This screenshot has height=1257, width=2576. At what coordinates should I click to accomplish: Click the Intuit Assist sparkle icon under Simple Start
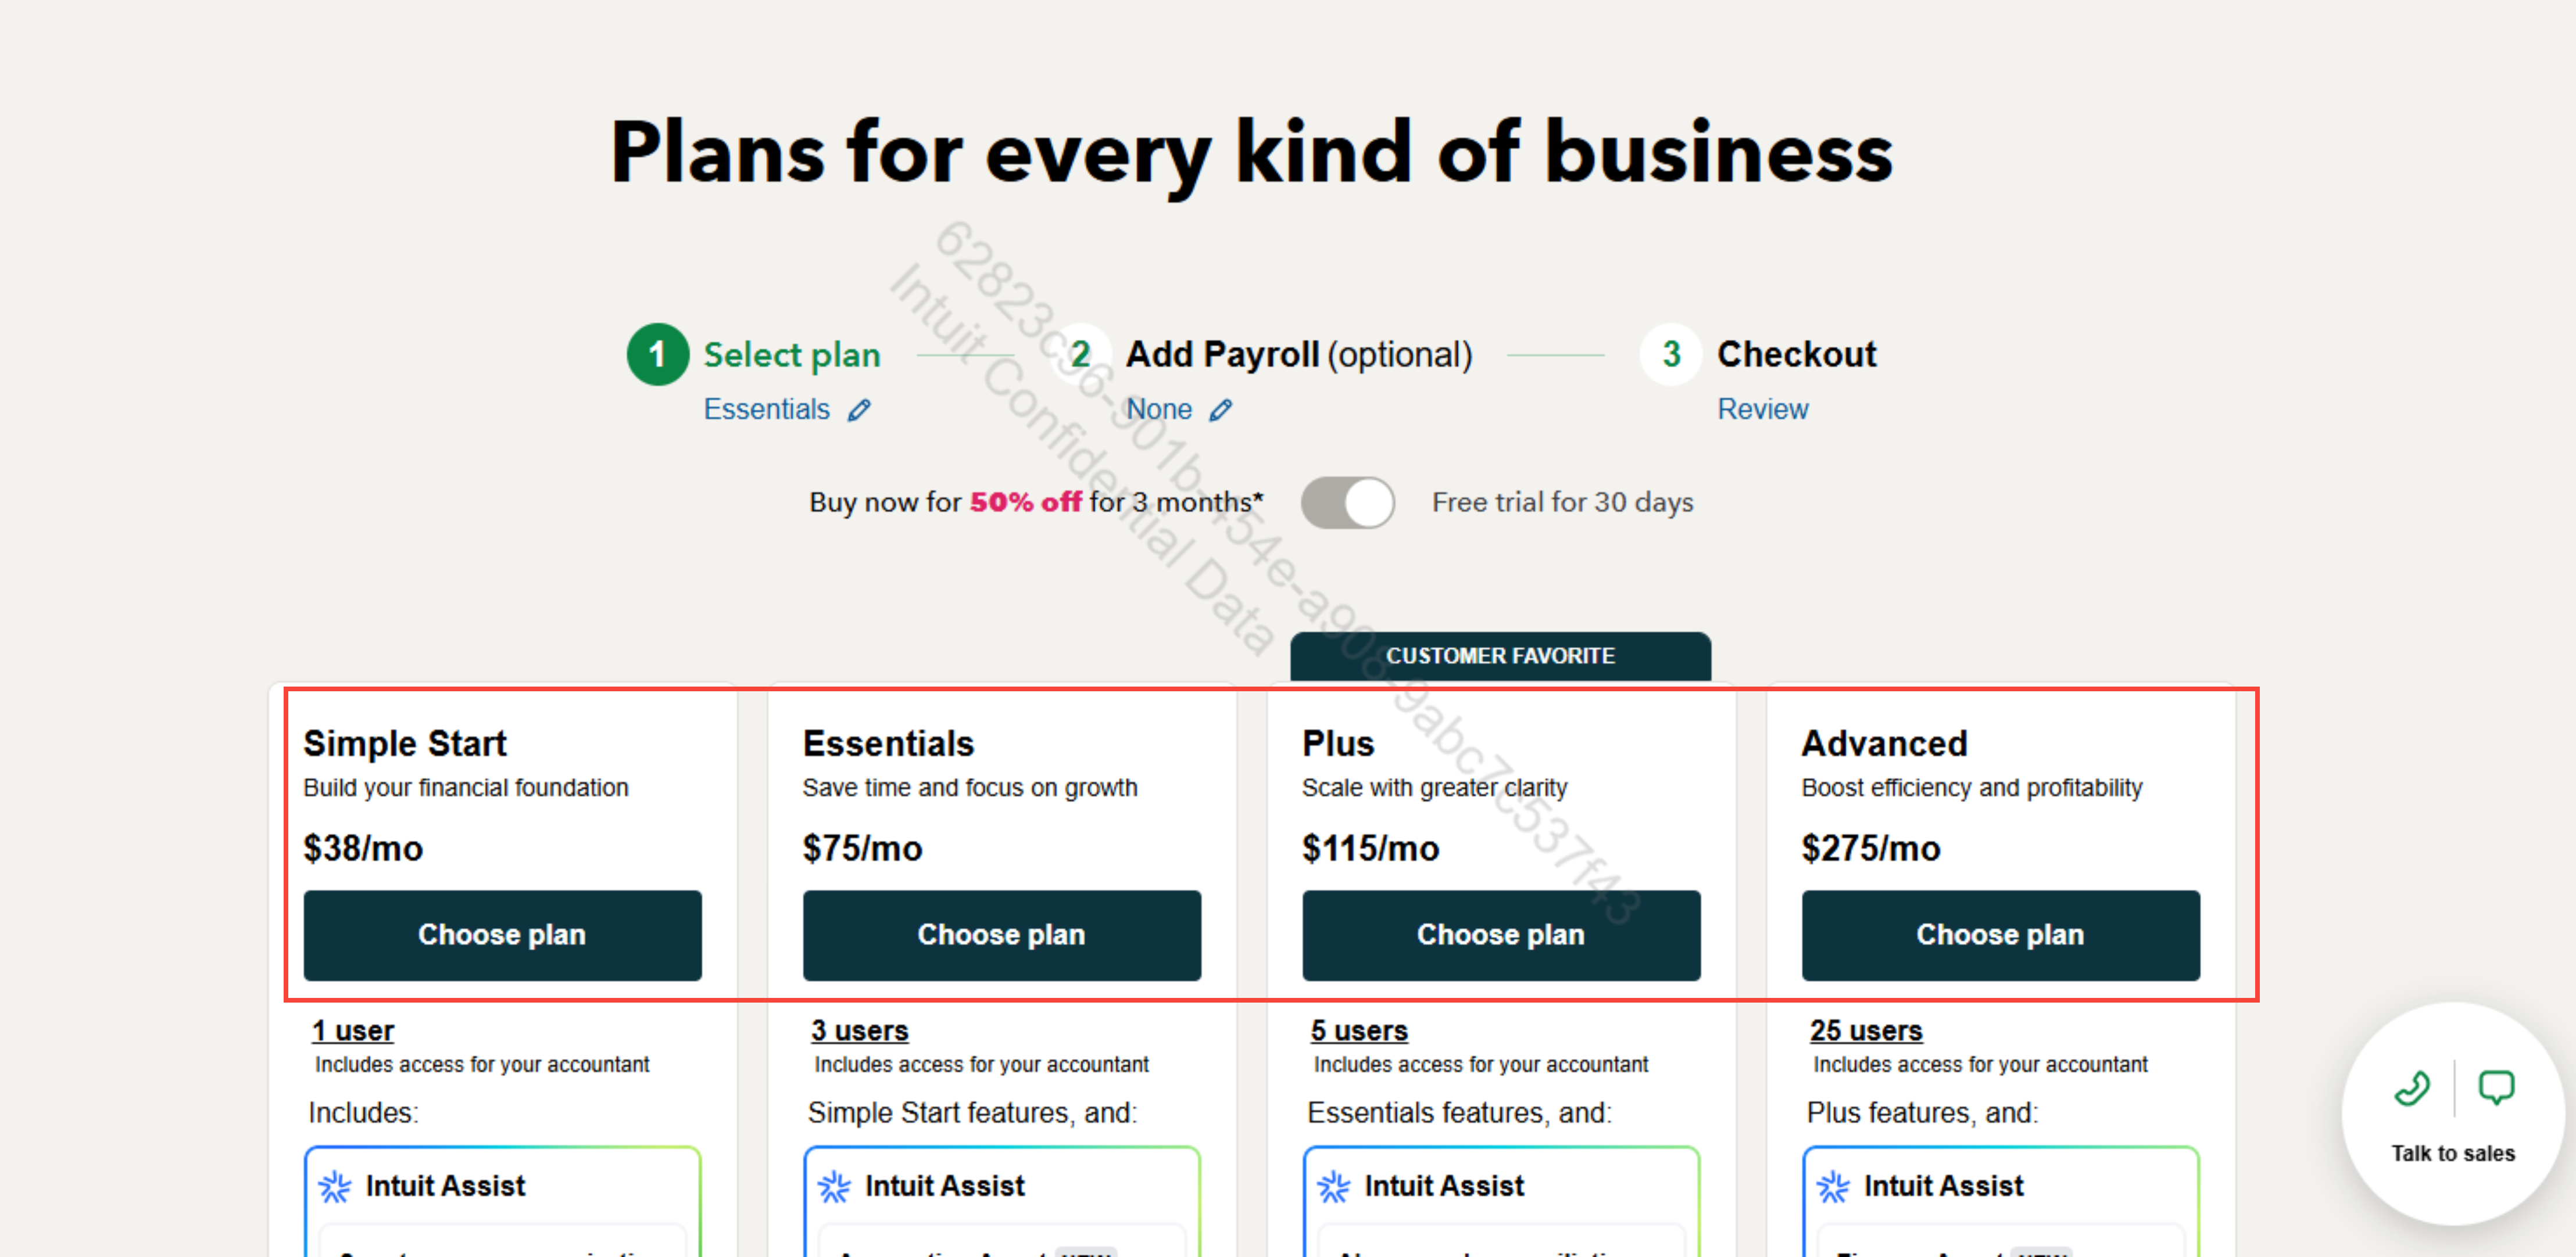click(x=334, y=1186)
